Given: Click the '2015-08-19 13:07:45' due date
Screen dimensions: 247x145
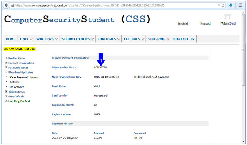Looking at the screenshot, I should point(106,77).
